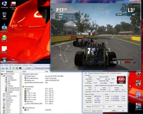Open the About tab in CPU-Z
The height and width of the screenshot is (114, 143).
click(x=119, y=73)
